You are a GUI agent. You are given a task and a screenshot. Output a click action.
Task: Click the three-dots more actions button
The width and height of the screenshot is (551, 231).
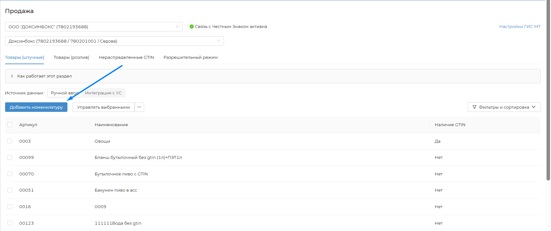(139, 107)
